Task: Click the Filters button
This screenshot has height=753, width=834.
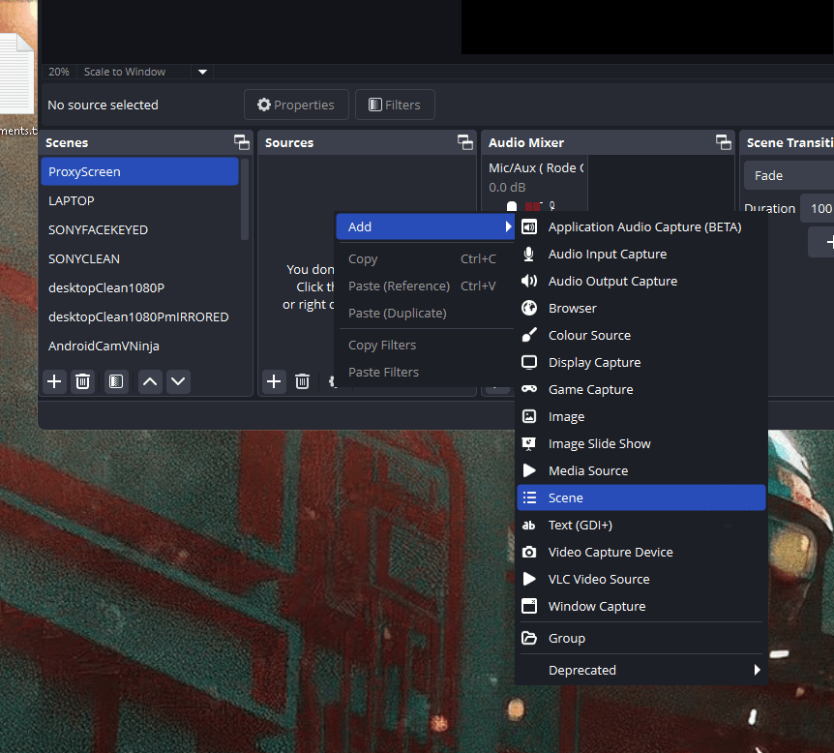Action: click(395, 105)
